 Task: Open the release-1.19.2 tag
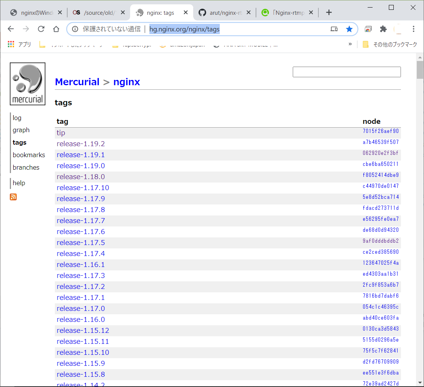81,144
